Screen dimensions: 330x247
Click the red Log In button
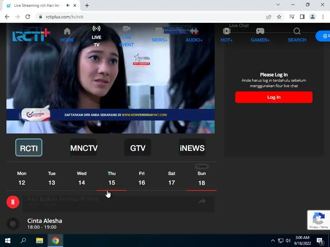(x=274, y=97)
